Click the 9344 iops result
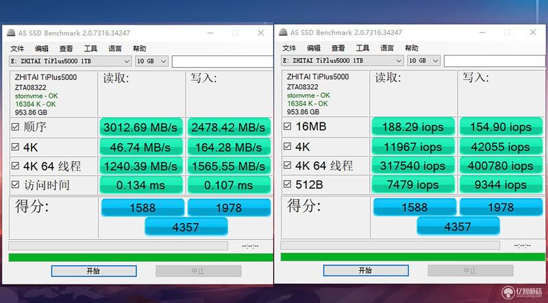This screenshot has width=548, height=303. point(501,184)
